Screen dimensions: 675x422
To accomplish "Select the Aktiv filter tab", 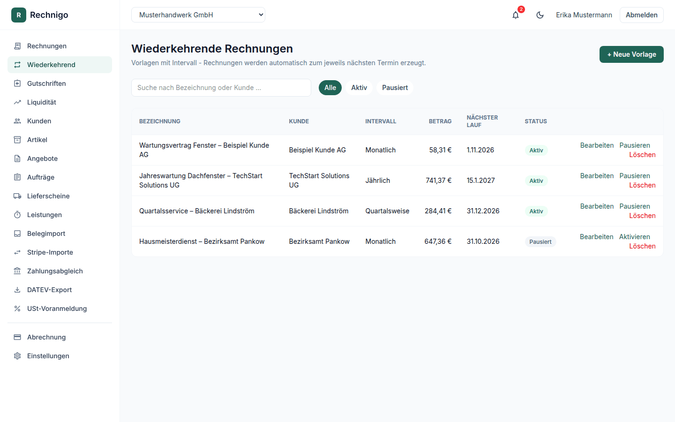I will pyautogui.click(x=359, y=88).
